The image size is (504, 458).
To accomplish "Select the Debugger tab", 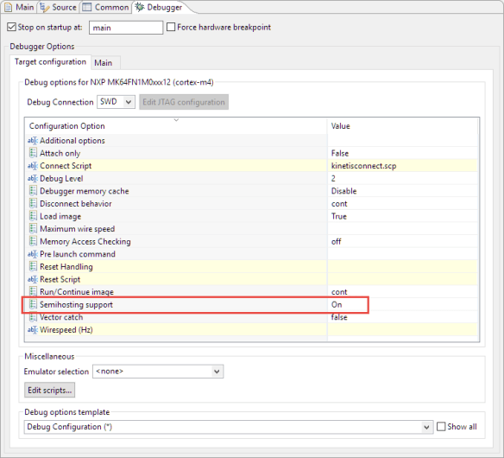I will click(x=159, y=7).
